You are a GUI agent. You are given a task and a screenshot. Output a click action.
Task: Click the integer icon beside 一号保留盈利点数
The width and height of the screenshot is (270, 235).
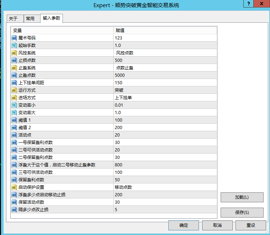(14, 143)
